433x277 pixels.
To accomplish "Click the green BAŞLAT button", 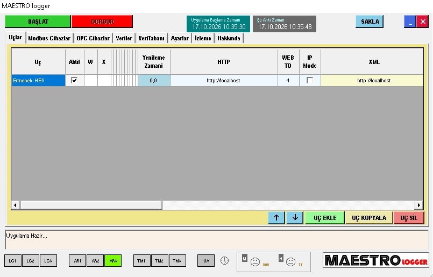I will 38,22.
